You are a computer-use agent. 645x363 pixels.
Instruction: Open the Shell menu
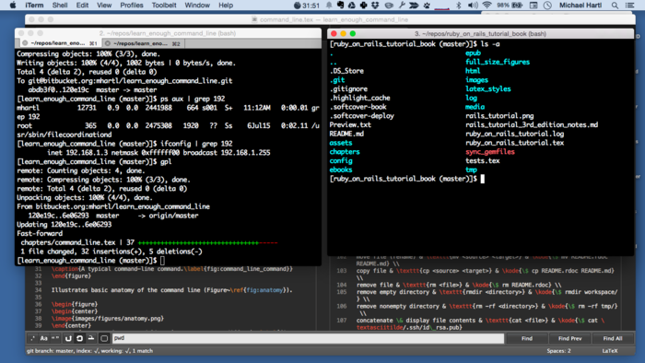(60, 6)
